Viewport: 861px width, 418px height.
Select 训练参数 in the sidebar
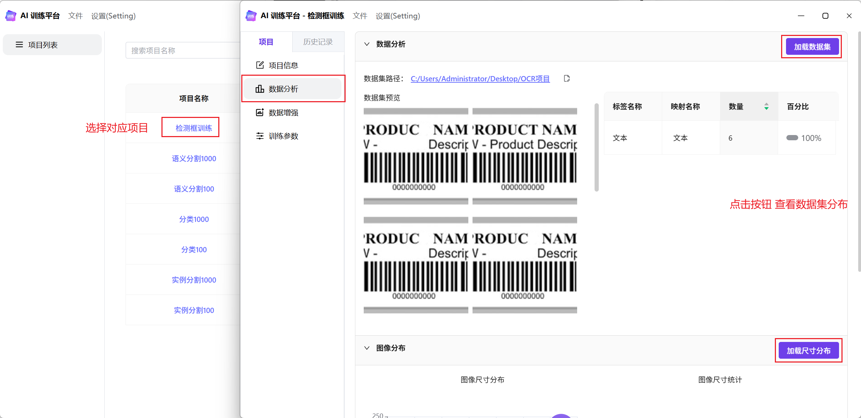292,136
